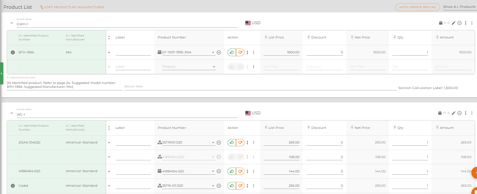
Task: Click the edit pencil icon for section GWH-1
Action: point(453,23)
